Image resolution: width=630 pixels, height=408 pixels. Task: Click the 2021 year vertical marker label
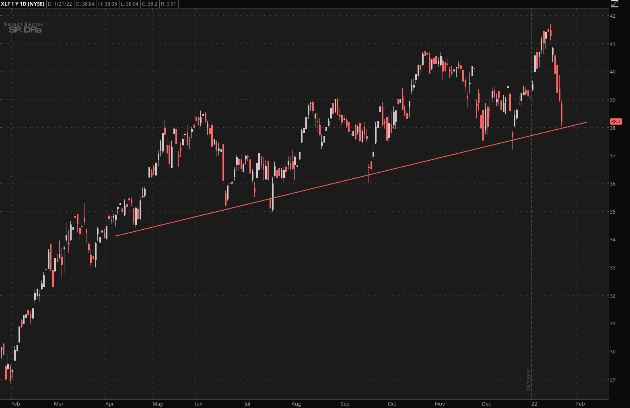click(x=529, y=380)
